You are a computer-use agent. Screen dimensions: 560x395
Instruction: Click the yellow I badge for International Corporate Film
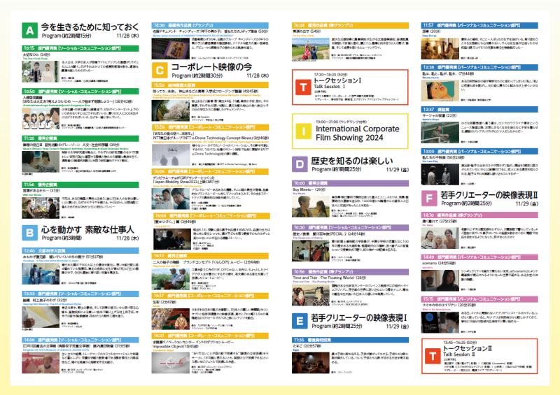(303, 131)
